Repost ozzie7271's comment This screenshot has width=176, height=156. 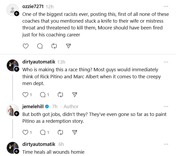pyautogui.click(x=54, y=46)
